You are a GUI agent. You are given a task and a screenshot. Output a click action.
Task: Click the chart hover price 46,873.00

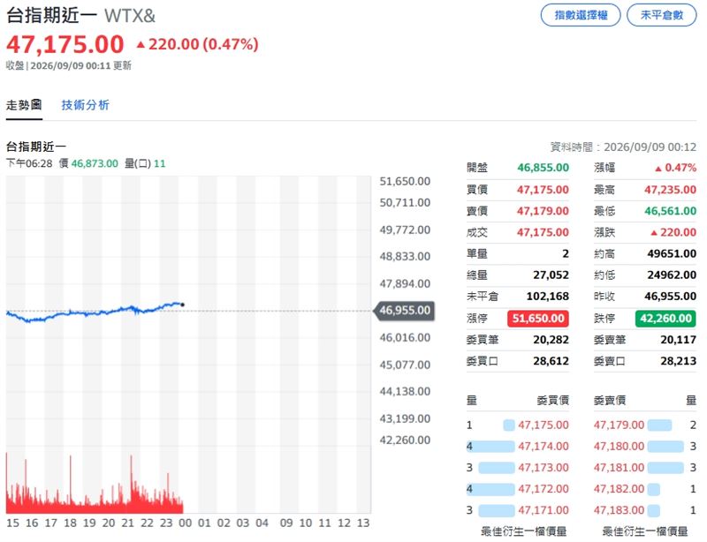click(x=95, y=163)
